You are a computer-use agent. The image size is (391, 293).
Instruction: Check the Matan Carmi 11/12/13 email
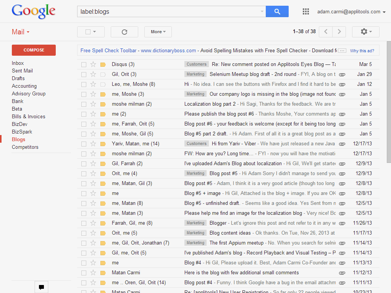[84, 273]
